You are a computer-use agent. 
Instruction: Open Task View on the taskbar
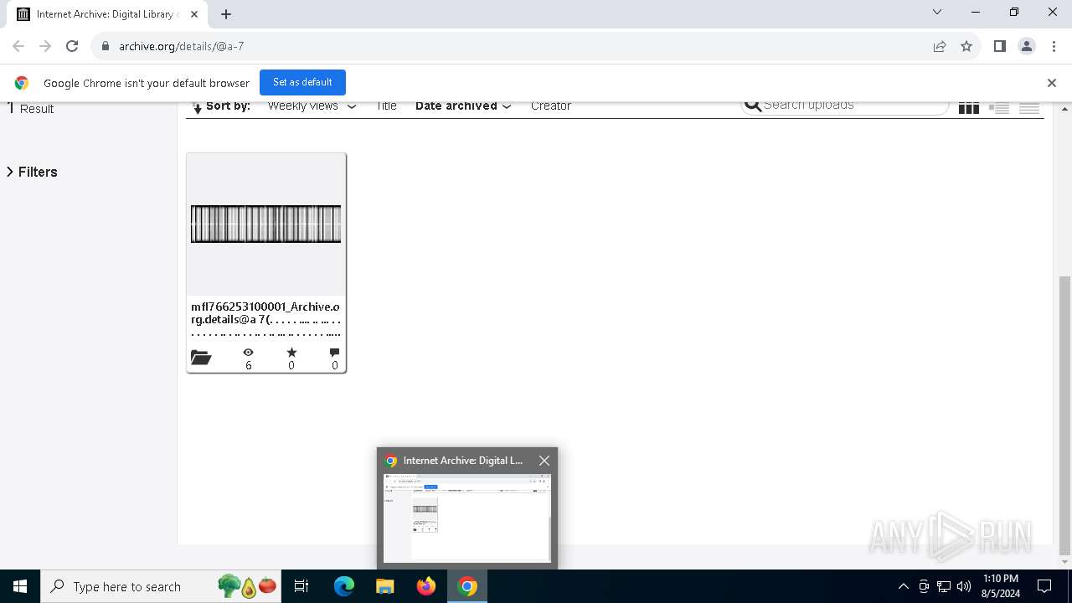tap(301, 586)
